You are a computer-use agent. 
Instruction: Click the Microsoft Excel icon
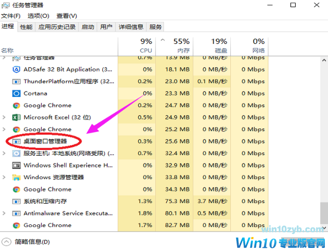tap(16, 117)
